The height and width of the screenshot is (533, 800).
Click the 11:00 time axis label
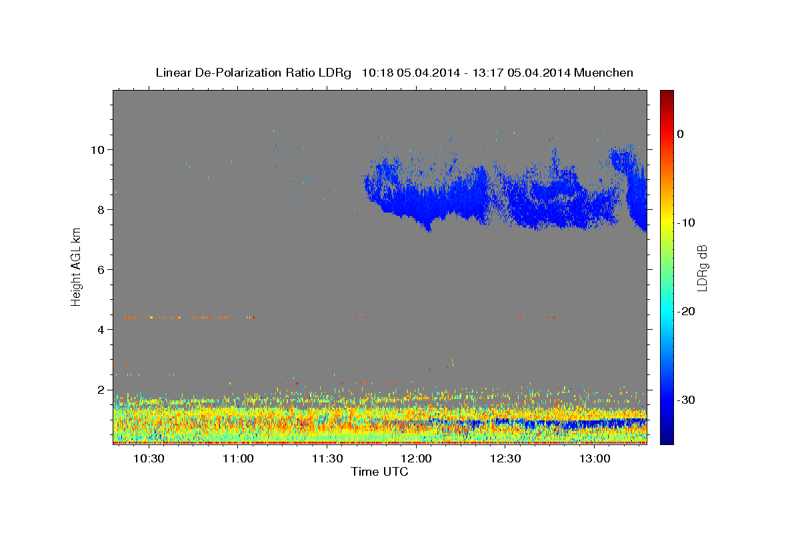pyautogui.click(x=238, y=459)
